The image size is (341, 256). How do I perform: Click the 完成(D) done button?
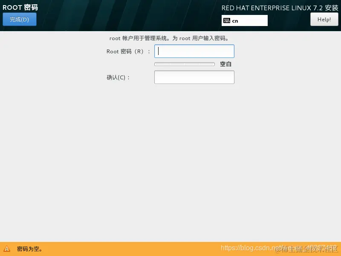[x=20, y=19]
